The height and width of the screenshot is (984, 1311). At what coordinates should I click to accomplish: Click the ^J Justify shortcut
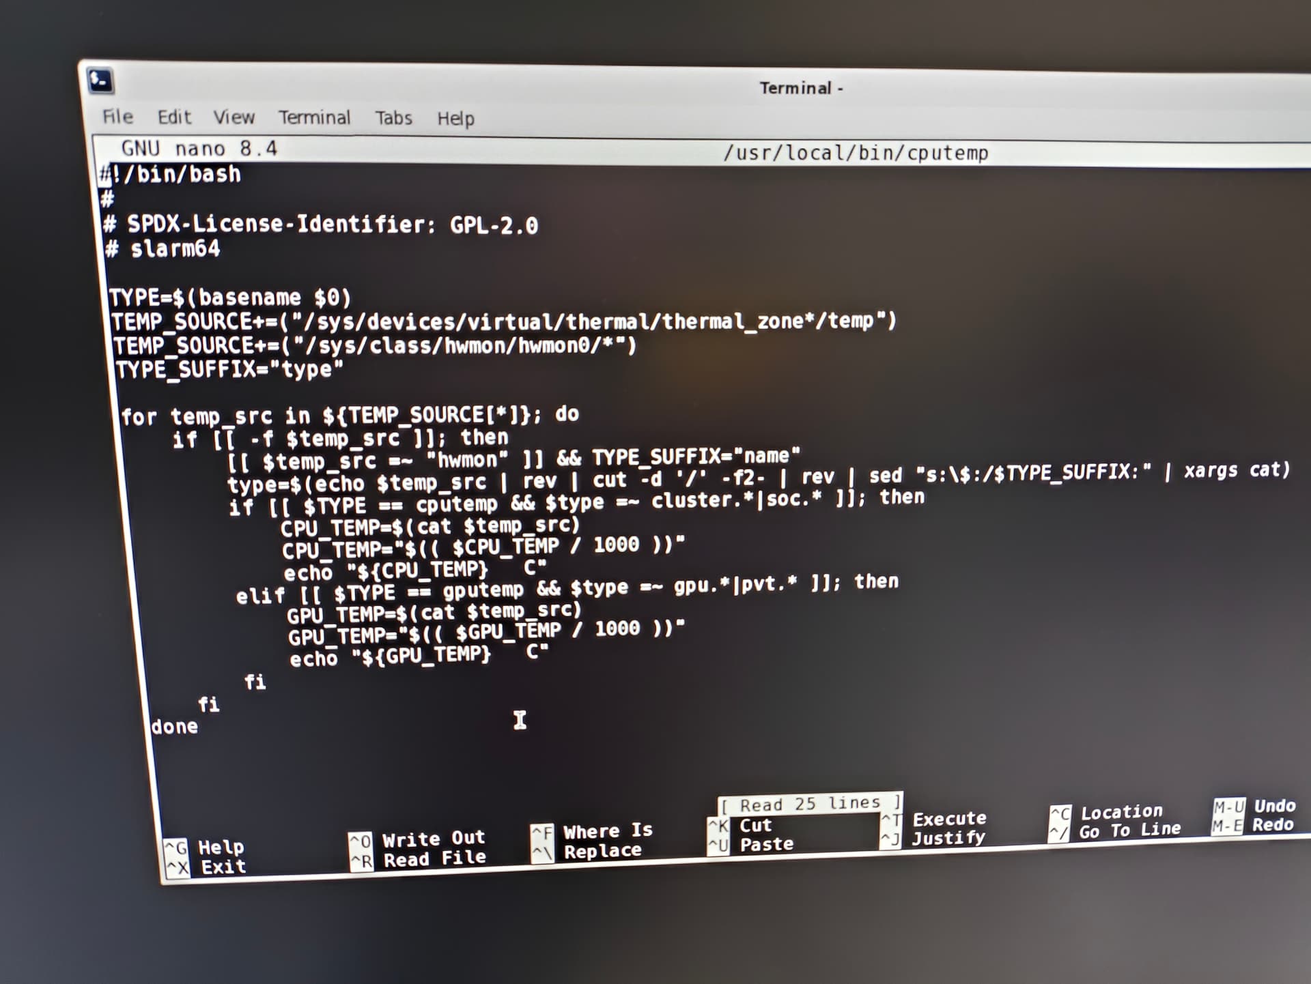pyautogui.click(x=933, y=838)
